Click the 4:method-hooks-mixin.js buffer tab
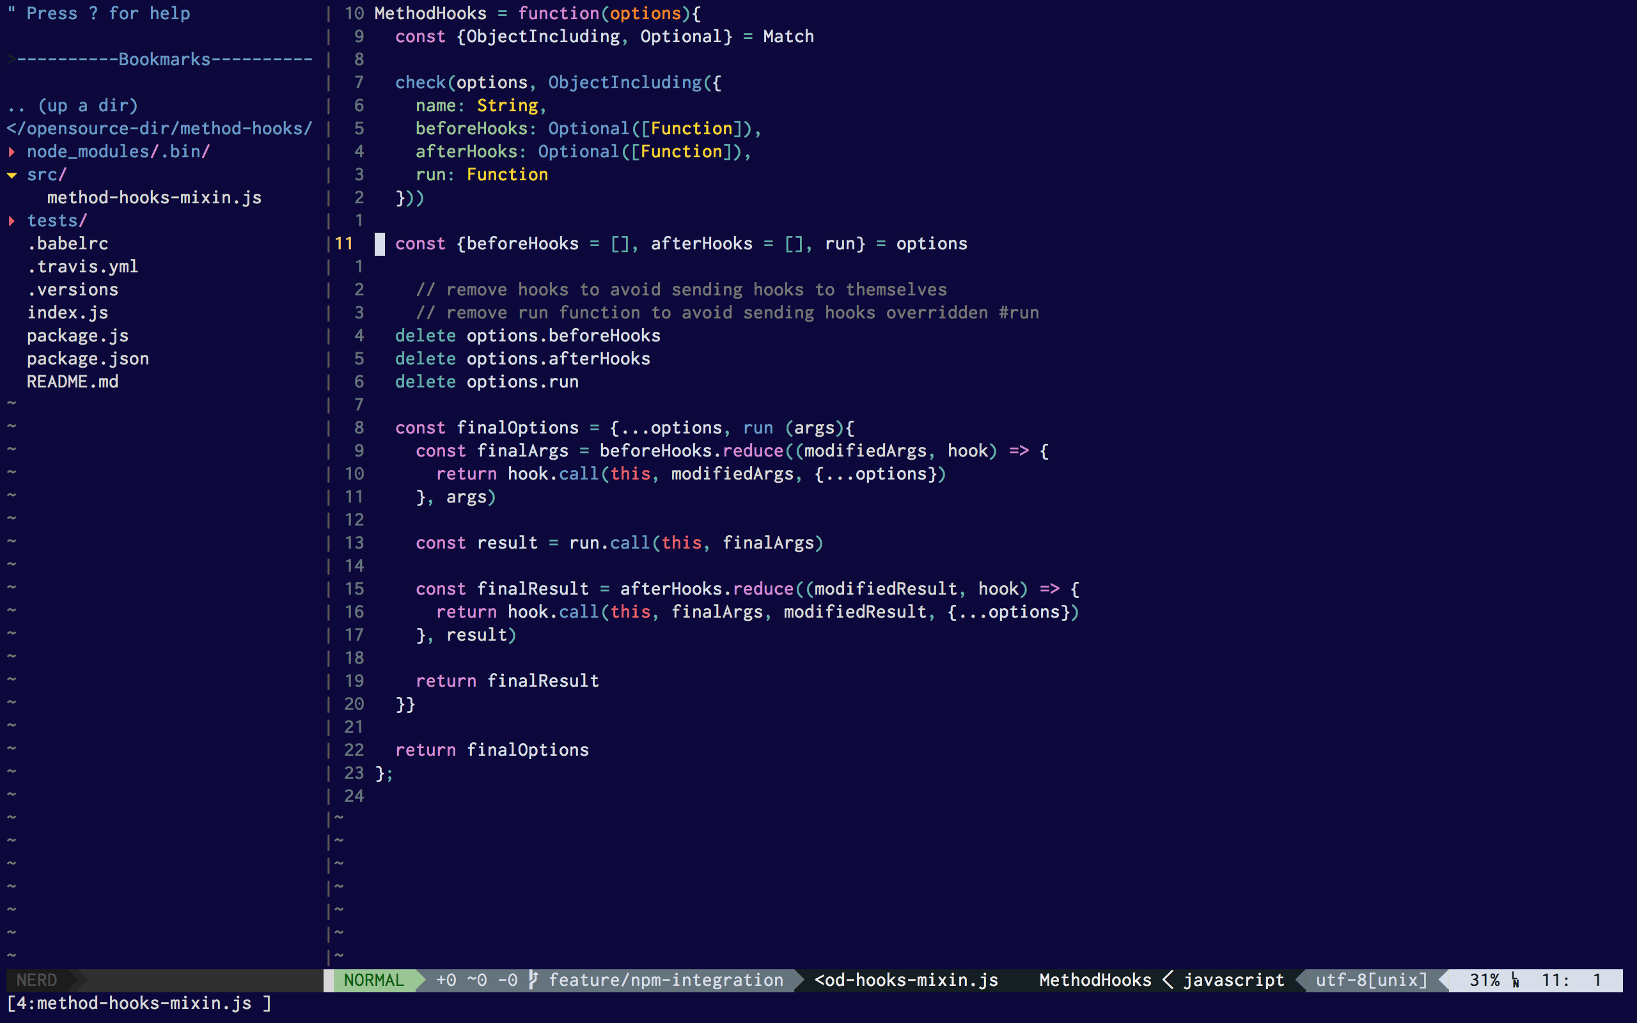 tap(138, 1003)
